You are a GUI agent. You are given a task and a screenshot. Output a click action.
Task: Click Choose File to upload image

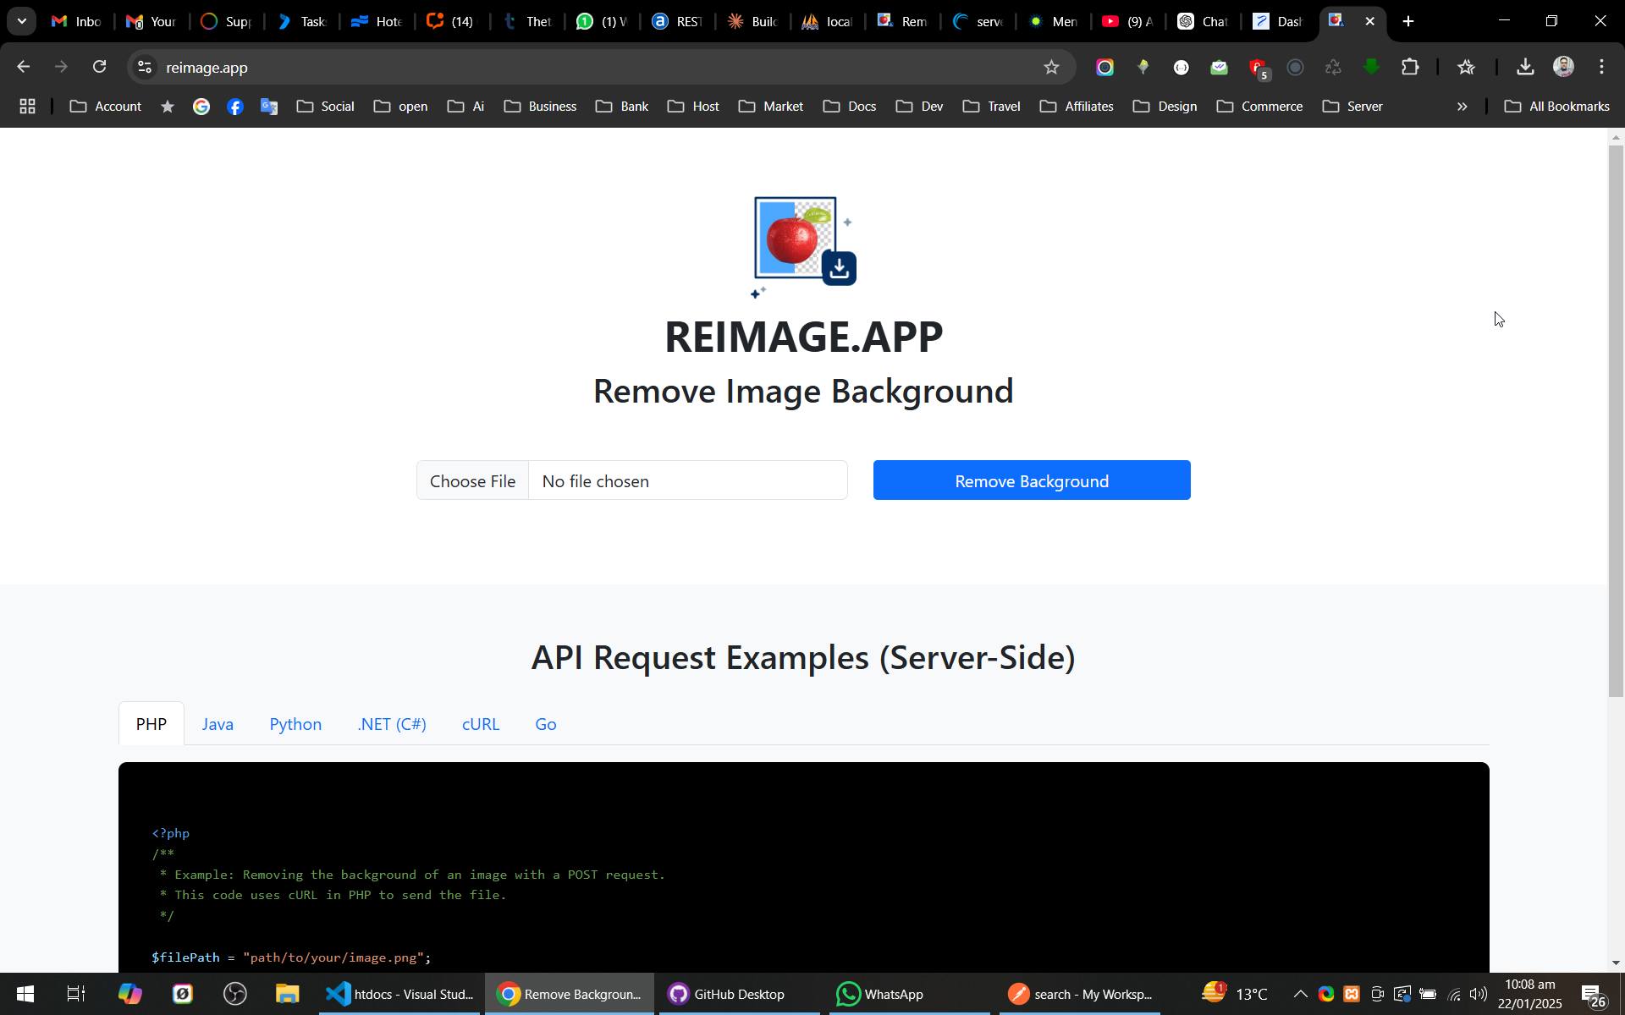(472, 480)
